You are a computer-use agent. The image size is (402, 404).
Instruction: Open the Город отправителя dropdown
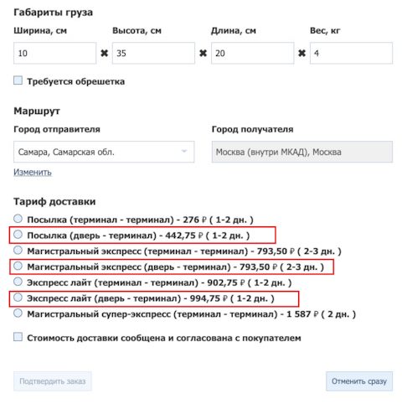click(x=104, y=152)
